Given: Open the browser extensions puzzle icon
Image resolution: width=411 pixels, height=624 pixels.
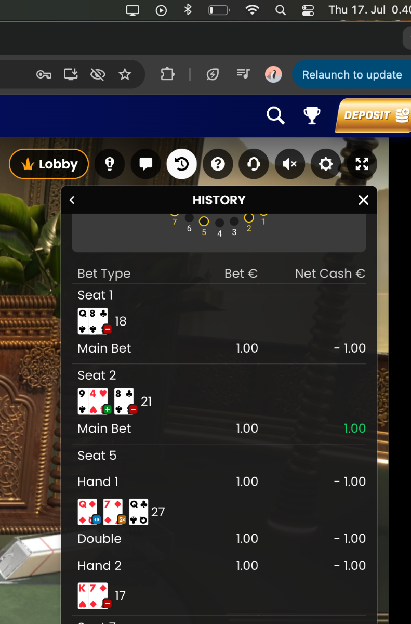Looking at the screenshot, I should pyautogui.click(x=167, y=74).
